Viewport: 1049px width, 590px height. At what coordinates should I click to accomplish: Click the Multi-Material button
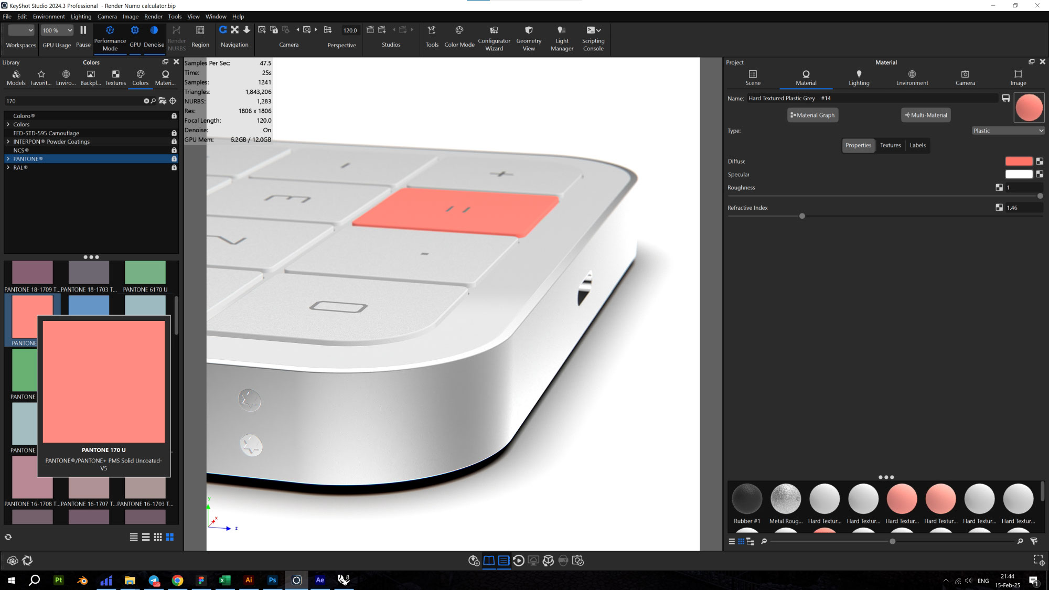(926, 115)
